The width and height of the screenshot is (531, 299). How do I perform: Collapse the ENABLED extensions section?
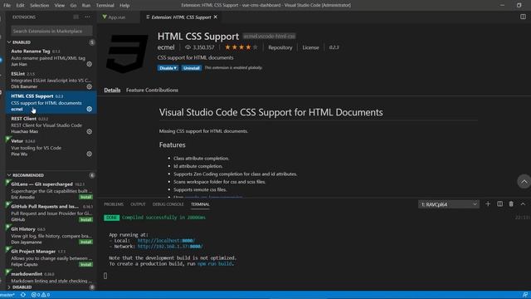[51, 42]
